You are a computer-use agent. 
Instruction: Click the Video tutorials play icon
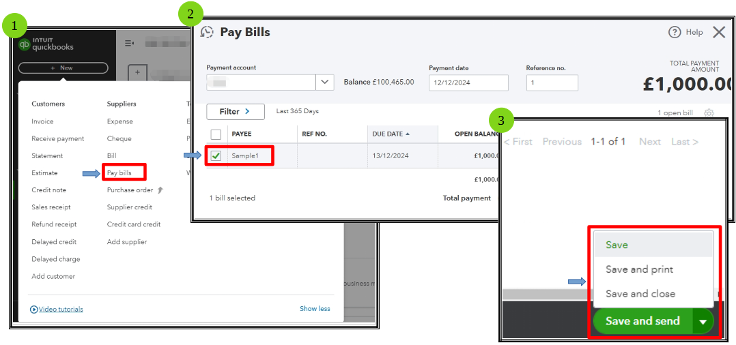tap(34, 310)
